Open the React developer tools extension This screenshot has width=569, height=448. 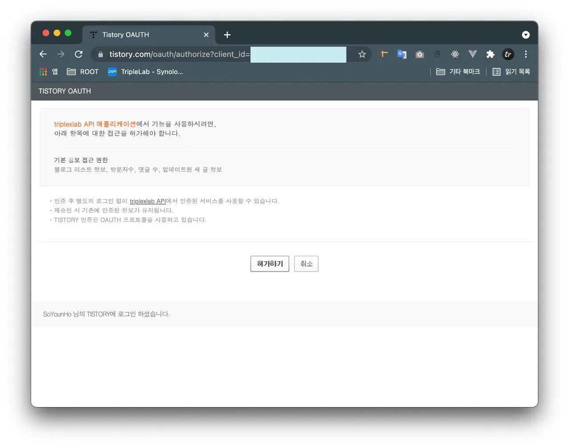coord(455,54)
